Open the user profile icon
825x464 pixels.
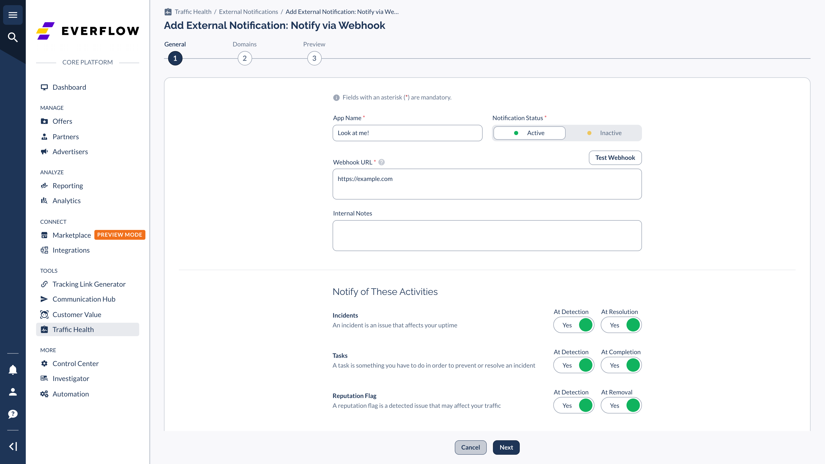[13, 392]
